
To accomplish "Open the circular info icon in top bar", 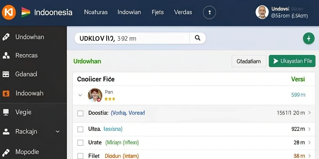I will [209, 12].
